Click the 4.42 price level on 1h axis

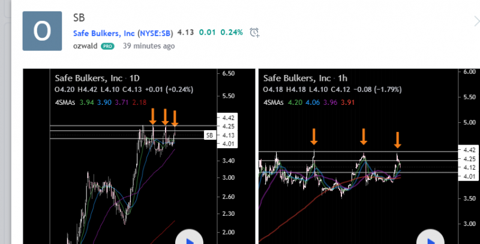point(469,149)
